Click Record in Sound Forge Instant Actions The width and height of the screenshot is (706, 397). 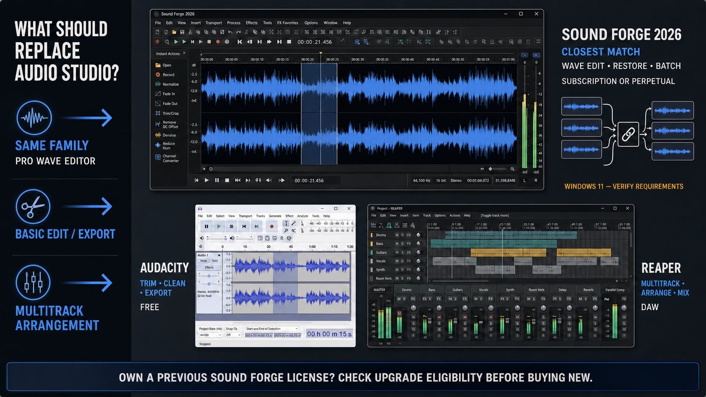(x=165, y=75)
